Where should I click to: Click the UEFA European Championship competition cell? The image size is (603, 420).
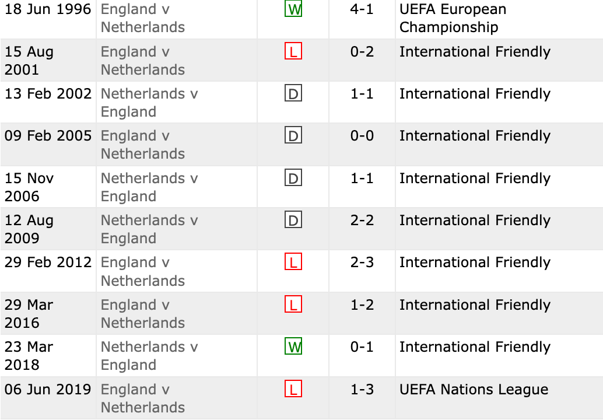(453, 18)
